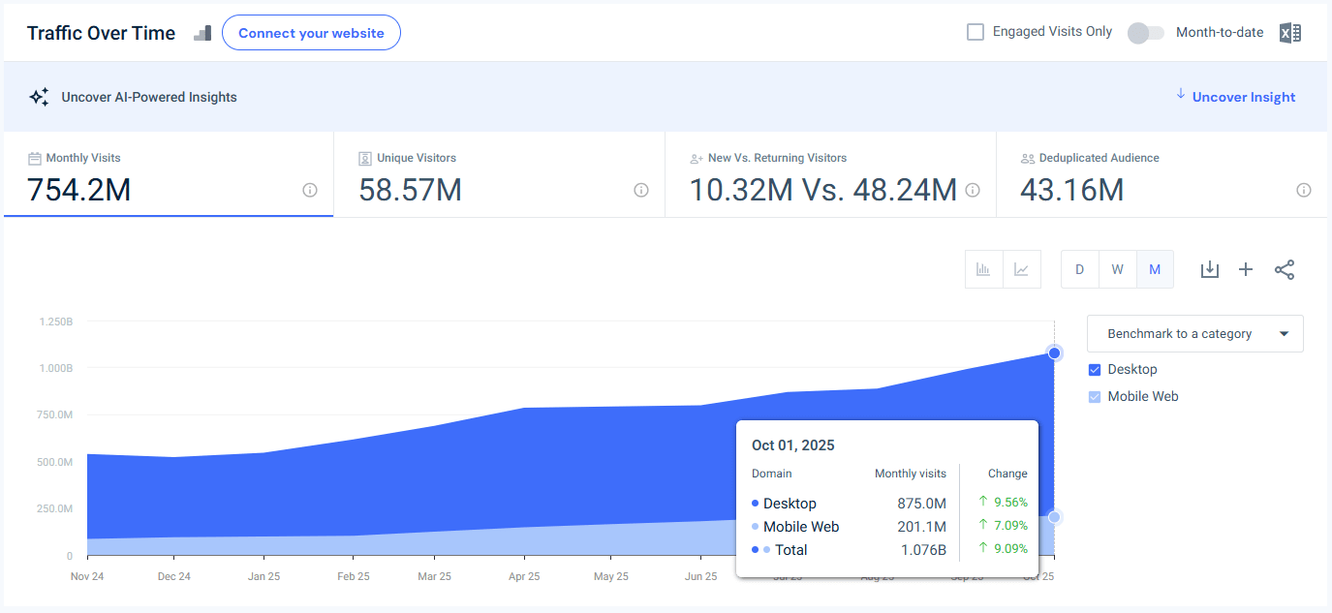Share the Traffic Over Time chart

1285,269
